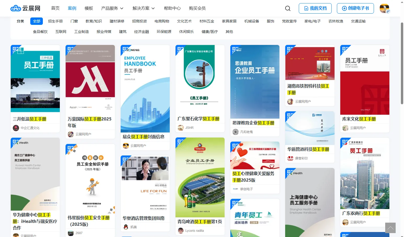This screenshot has height=237, width=404.
Task: Click 耕创电子 author avatar
Action: pos(236,189)
